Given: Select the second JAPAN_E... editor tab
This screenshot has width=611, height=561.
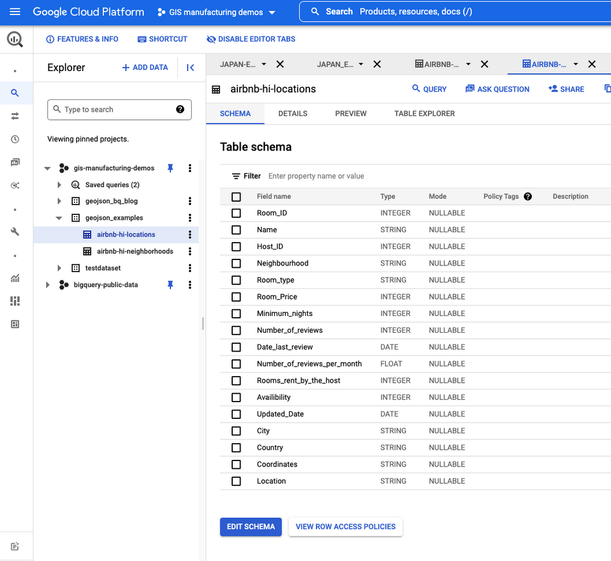Looking at the screenshot, I should (335, 64).
